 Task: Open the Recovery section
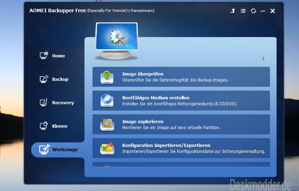click(x=57, y=102)
